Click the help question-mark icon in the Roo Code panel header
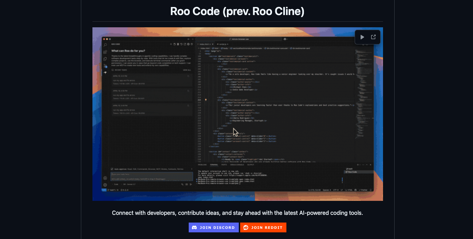Viewport: 473px width, 239px height. [192, 44]
